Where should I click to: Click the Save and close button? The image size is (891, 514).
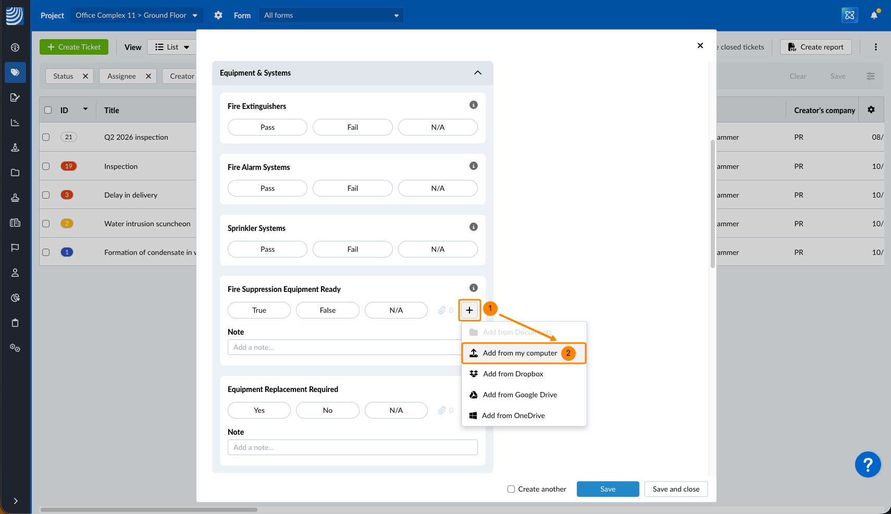676,489
